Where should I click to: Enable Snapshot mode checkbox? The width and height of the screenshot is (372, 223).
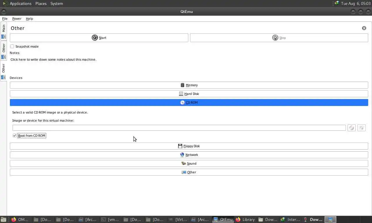point(12,46)
